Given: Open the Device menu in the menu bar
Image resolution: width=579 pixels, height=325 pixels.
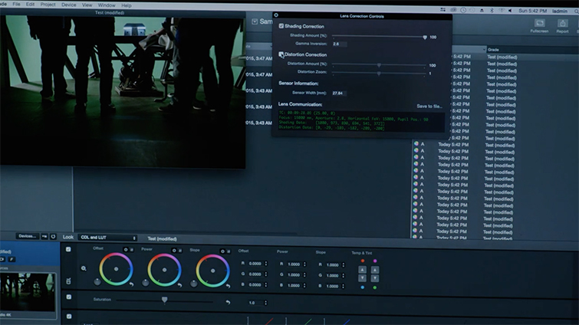Looking at the screenshot, I should click(69, 5).
